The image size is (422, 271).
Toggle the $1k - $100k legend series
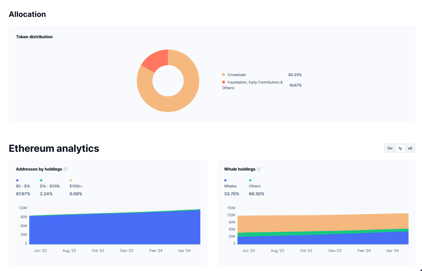pyautogui.click(x=50, y=186)
